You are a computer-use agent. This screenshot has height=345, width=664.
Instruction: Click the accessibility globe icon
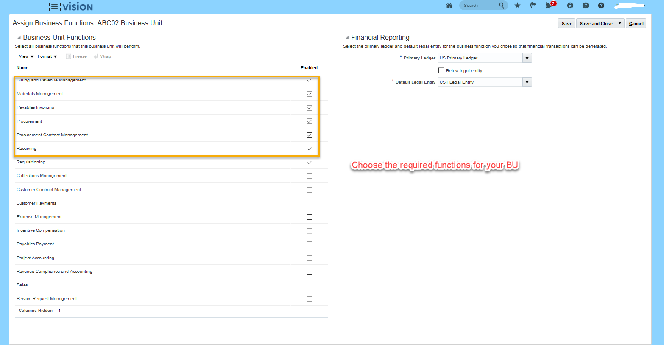tap(570, 6)
